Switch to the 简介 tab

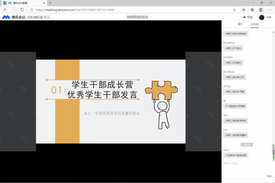pyautogui.click(x=240, y=24)
